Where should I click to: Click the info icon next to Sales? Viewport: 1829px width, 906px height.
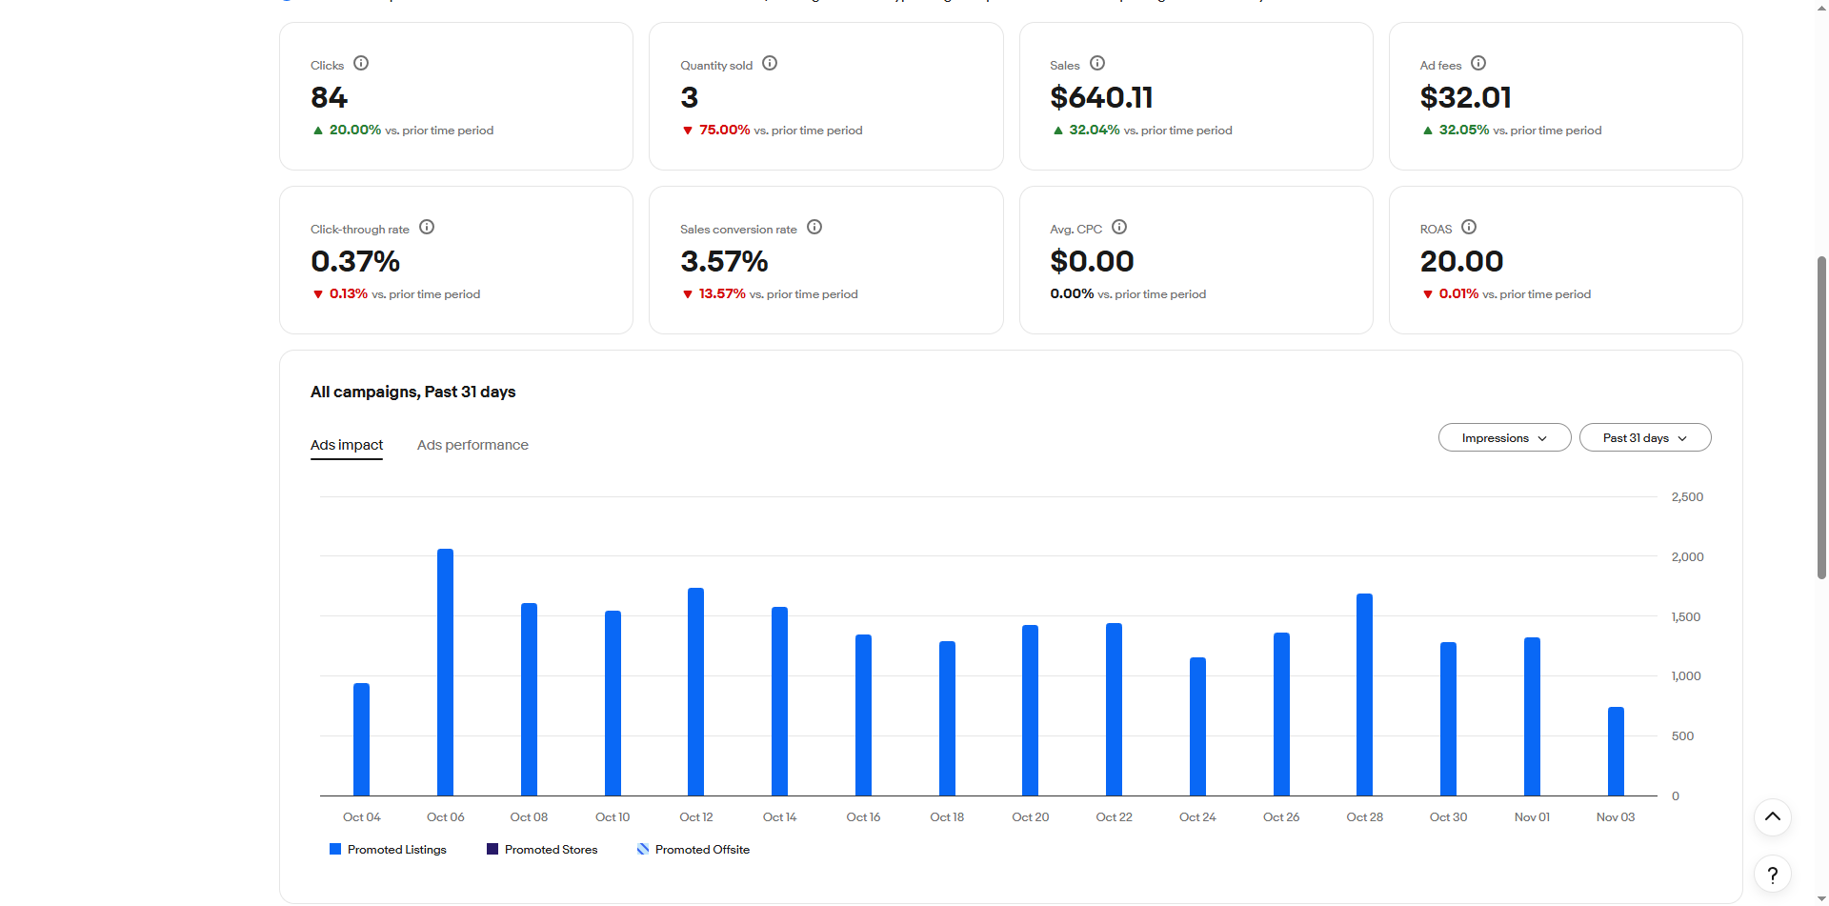[x=1097, y=64]
